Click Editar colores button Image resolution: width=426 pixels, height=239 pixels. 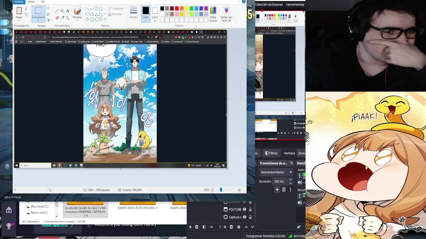[x=213, y=14]
